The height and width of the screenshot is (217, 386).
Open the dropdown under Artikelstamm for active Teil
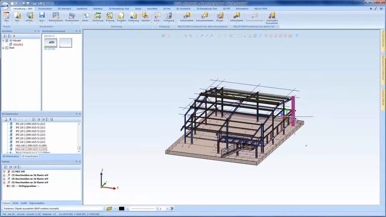pyautogui.click(x=236, y=23)
